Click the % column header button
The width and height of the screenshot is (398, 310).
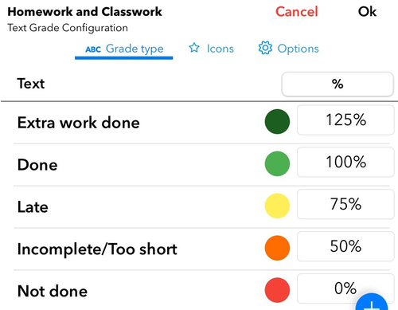pyautogui.click(x=338, y=84)
